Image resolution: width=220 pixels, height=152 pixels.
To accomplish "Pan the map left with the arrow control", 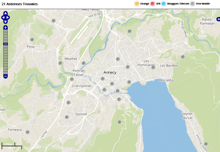I will (x=3, y=18).
